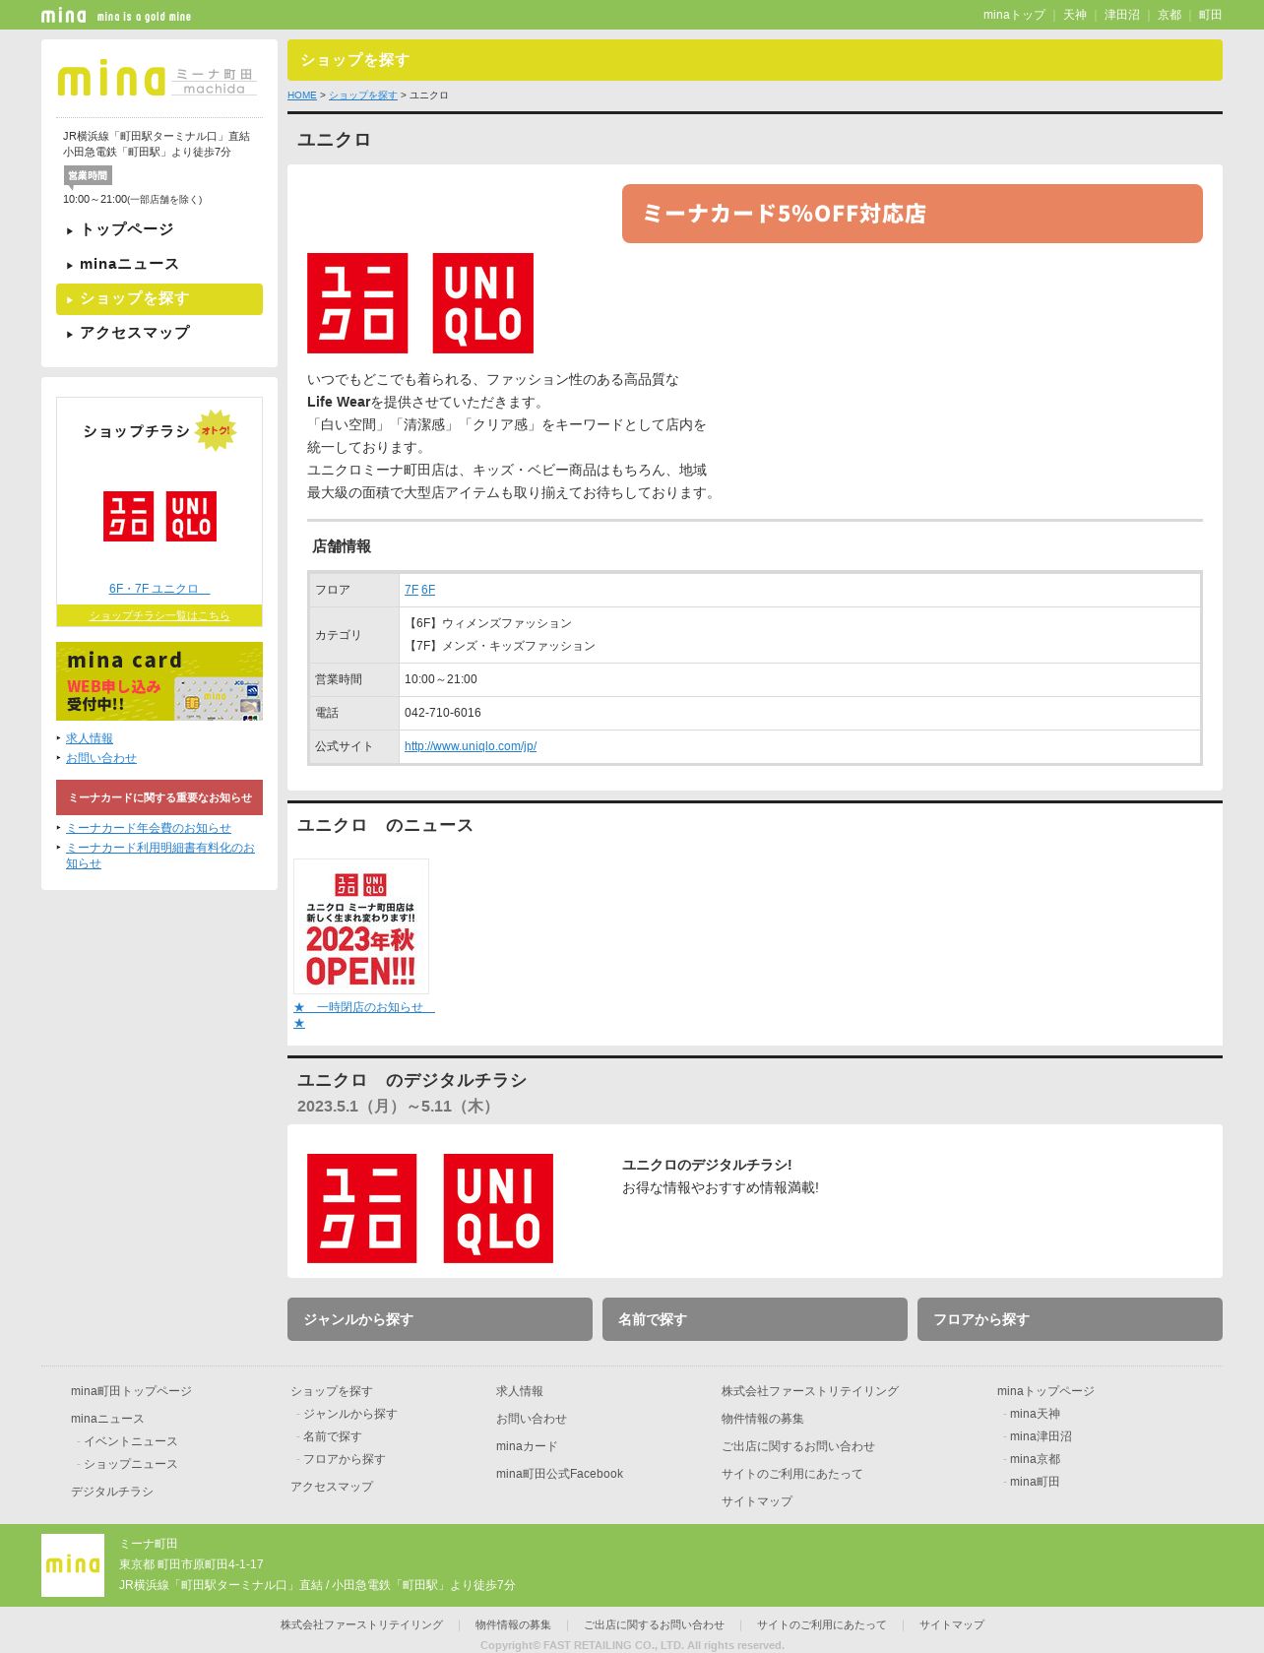
Task: Open mina町田公式Facebook footer link
Action: tap(559, 1474)
